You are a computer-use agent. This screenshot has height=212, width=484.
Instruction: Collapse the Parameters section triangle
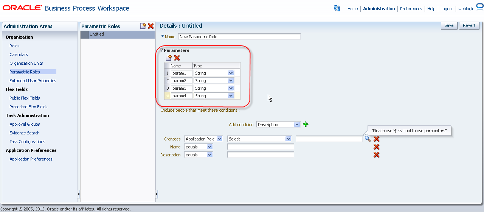tap(161, 50)
